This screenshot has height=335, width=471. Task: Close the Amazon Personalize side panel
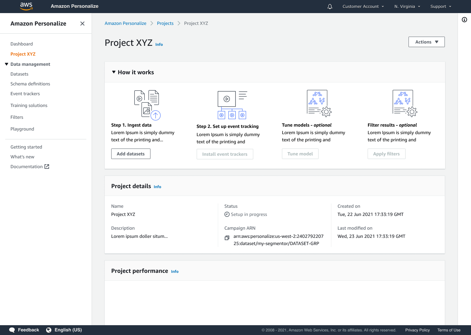(x=82, y=24)
